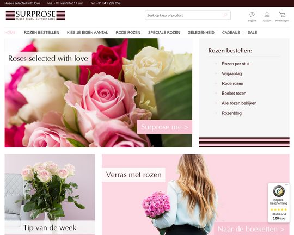This screenshot has width=294, height=235.
Task: Click the Naar de boeketten button
Action: [x=251, y=229]
